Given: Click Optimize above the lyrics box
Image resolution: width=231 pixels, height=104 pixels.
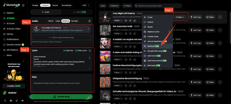Looking at the screenshot, I should click(68, 51).
